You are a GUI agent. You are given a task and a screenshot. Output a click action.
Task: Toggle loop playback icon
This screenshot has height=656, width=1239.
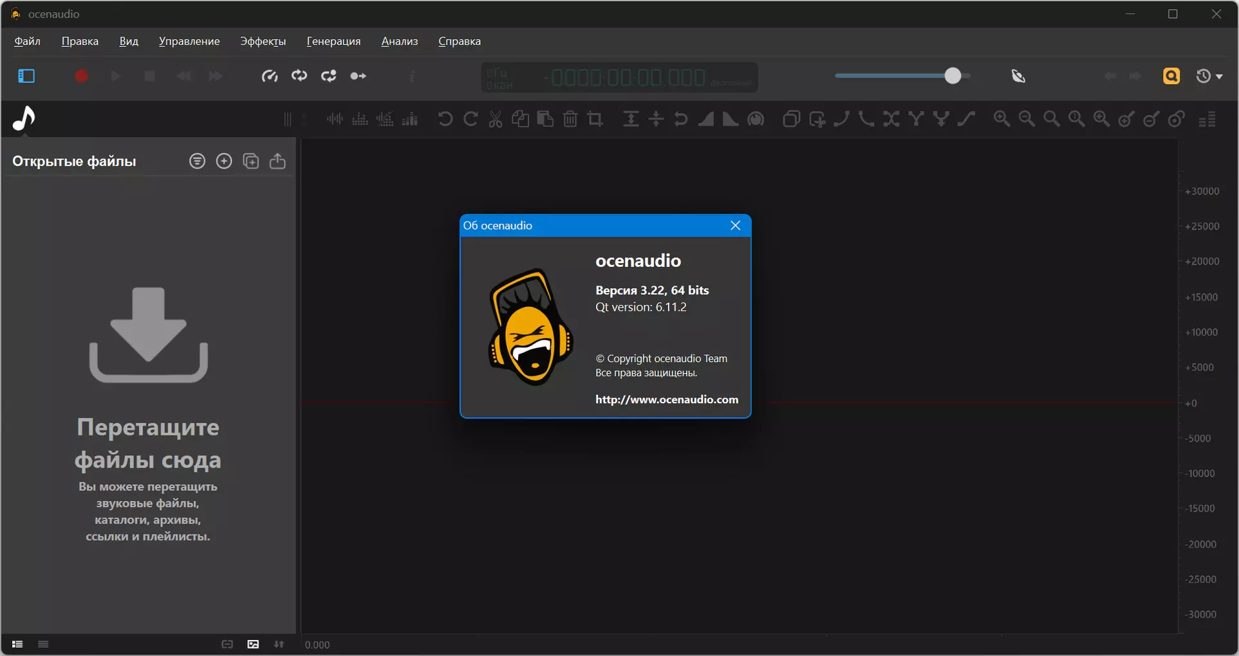(x=299, y=76)
